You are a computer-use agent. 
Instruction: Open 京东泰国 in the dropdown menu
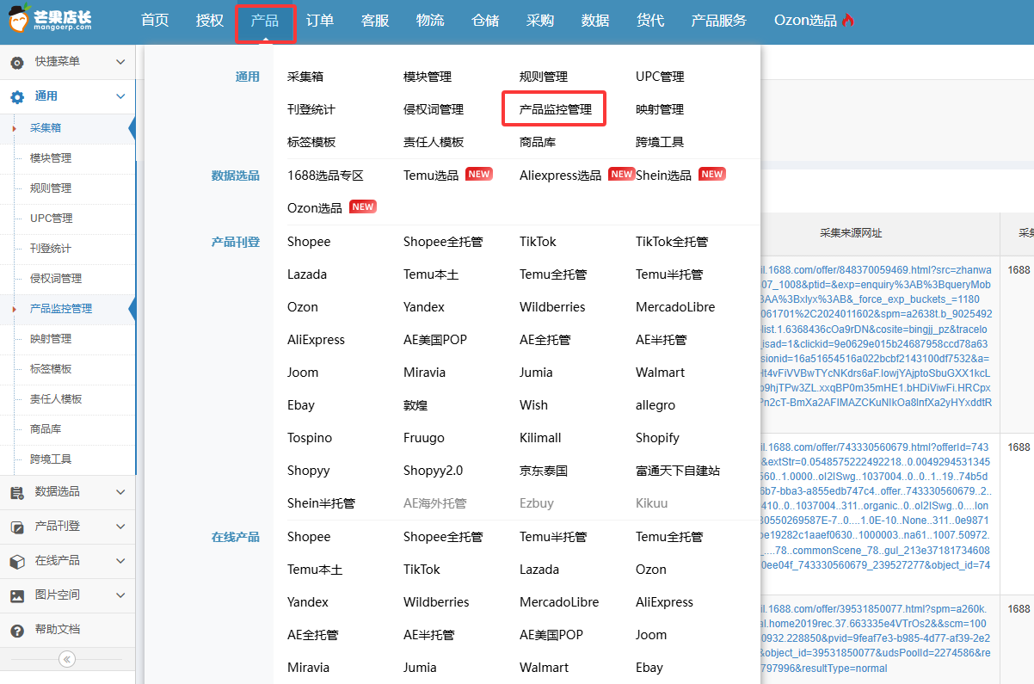click(544, 471)
